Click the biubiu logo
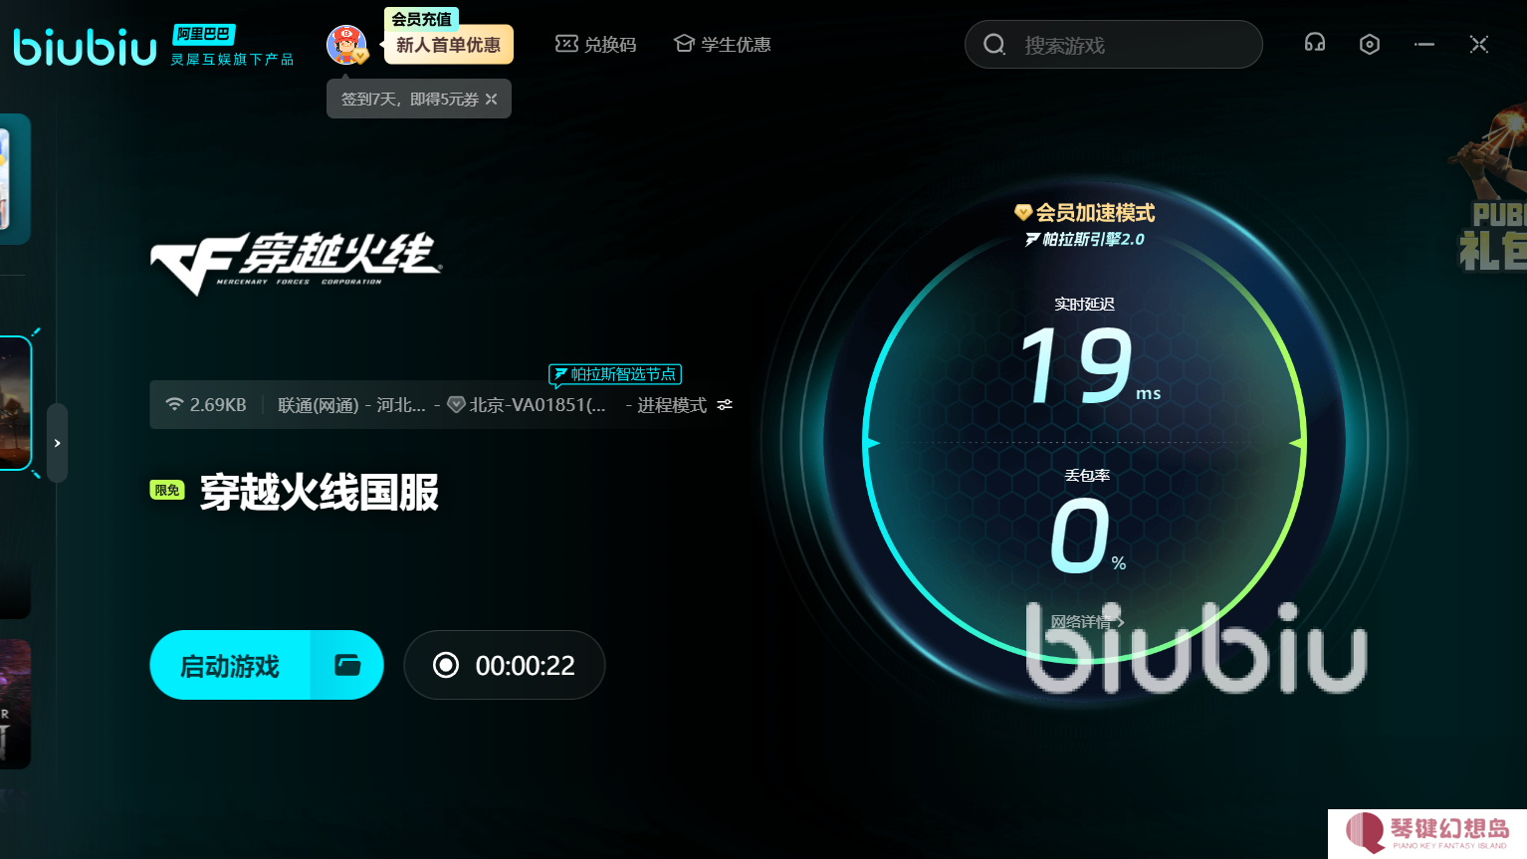The width and height of the screenshot is (1527, 859). 85,47
